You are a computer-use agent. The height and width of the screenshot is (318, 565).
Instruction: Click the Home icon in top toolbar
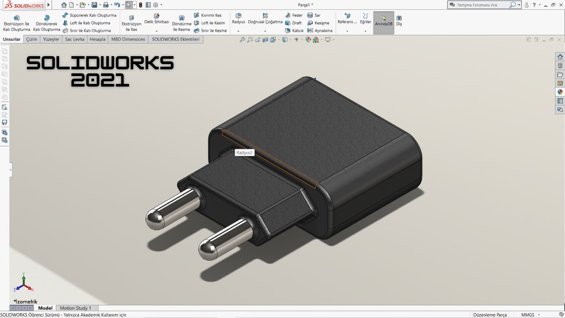[x=64, y=5]
